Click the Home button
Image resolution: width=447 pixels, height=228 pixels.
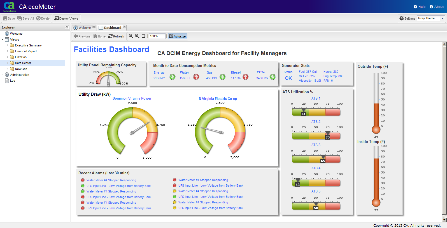click(99, 36)
